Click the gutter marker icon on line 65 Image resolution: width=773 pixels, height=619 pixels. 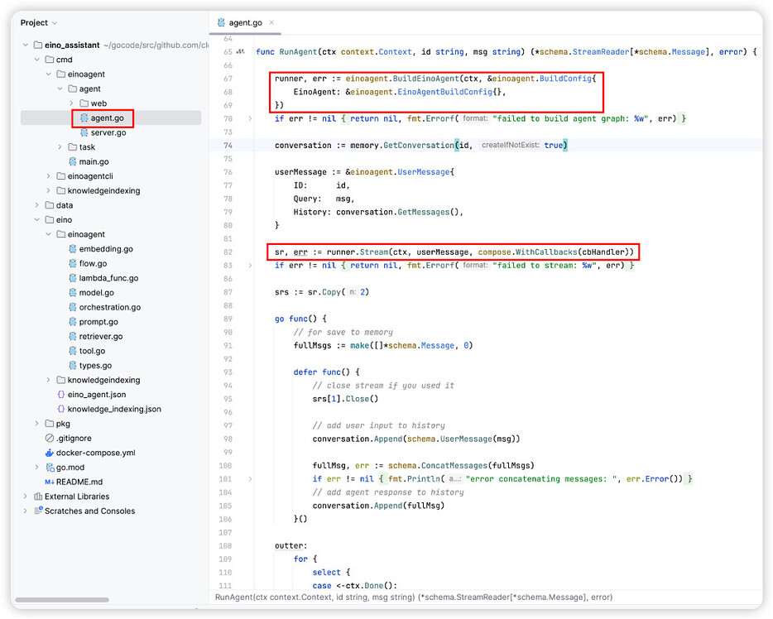(x=240, y=52)
